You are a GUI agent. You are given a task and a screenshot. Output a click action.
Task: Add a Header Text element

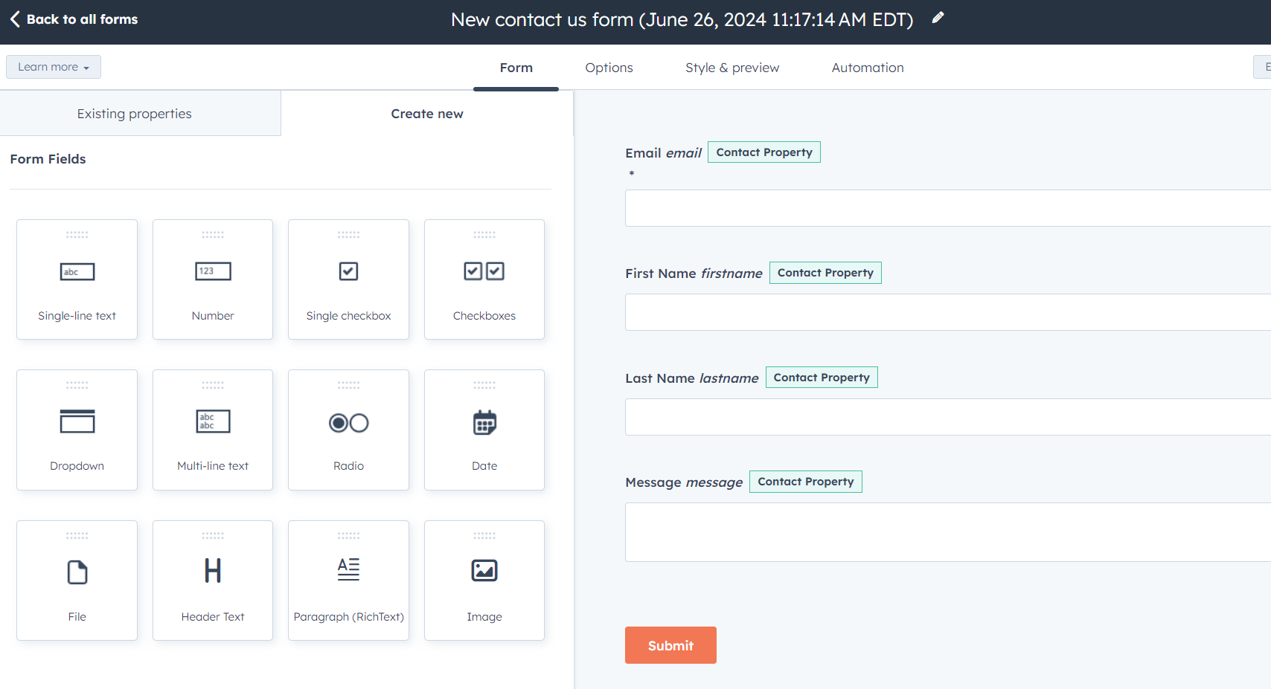[213, 580]
